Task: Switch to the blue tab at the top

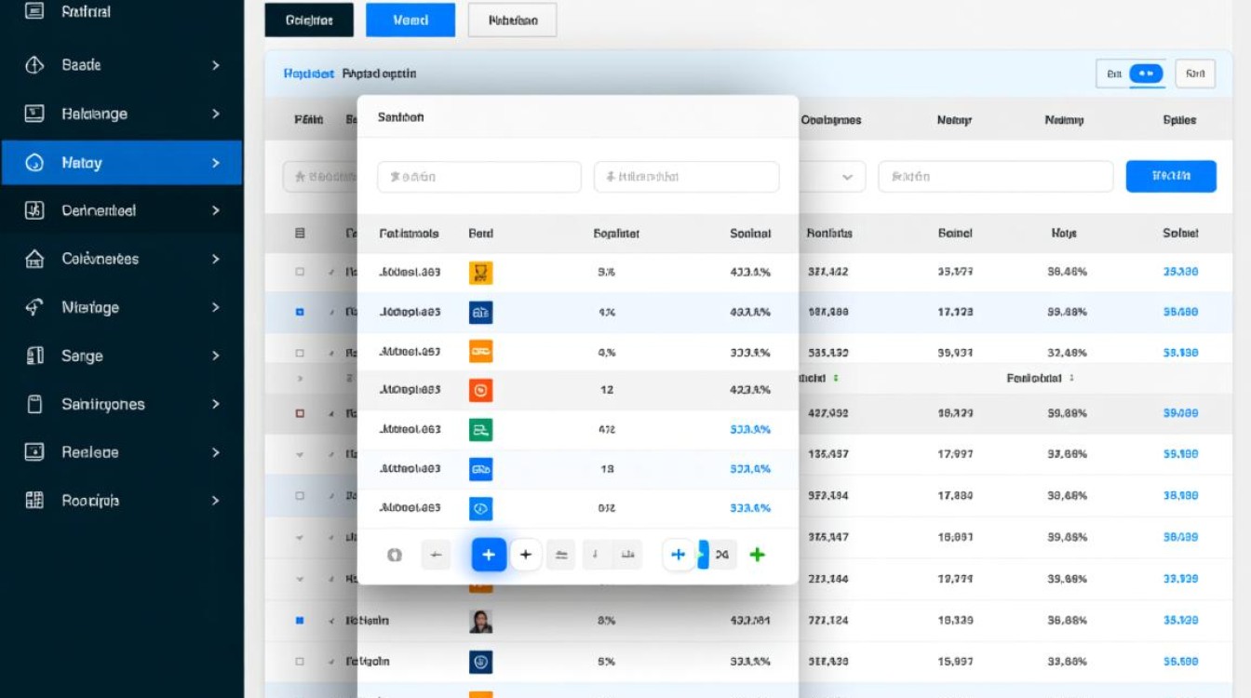Action: tap(410, 20)
